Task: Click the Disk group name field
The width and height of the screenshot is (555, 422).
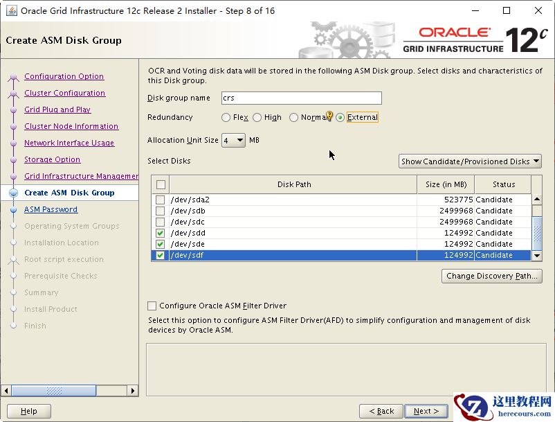Action: point(301,98)
